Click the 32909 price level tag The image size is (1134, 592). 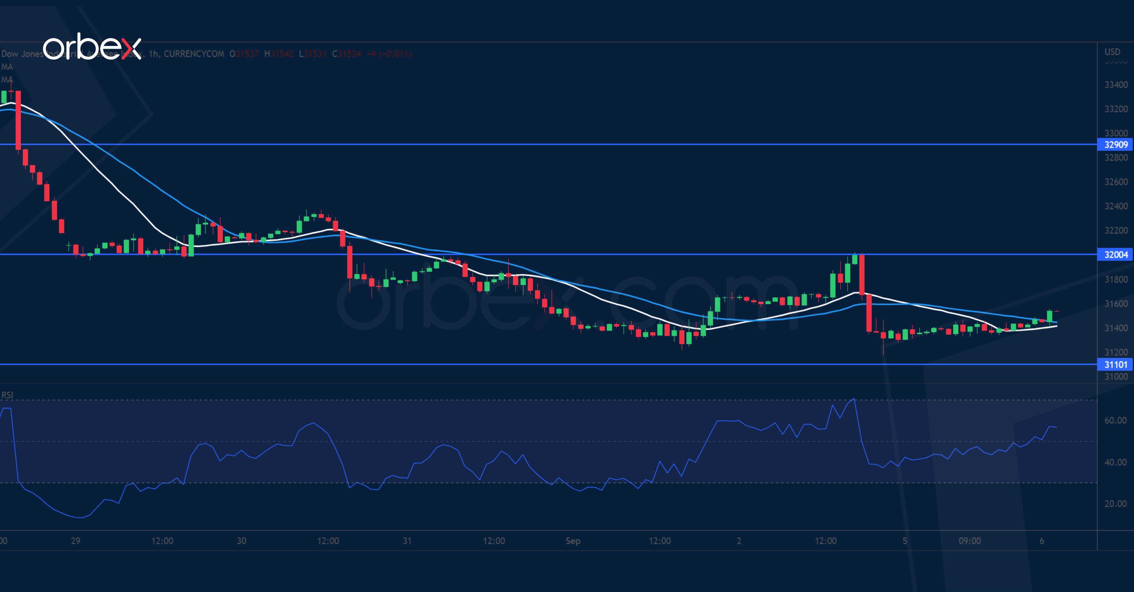click(1115, 145)
